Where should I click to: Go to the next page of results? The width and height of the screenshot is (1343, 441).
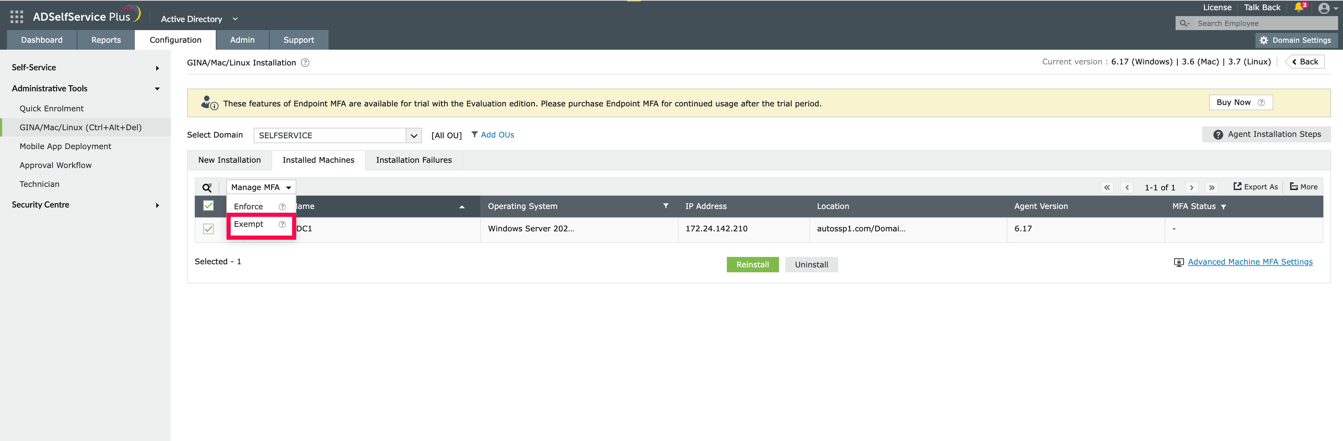(1191, 188)
